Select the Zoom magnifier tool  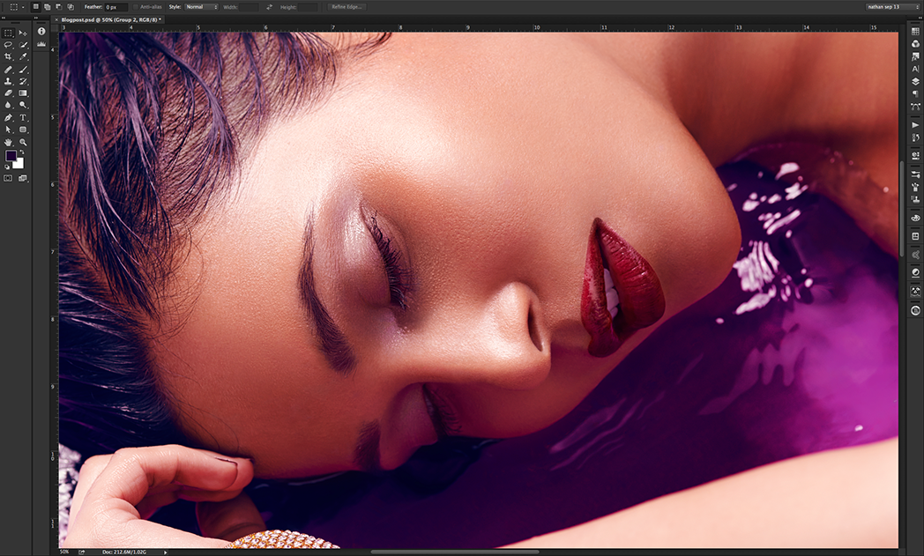pyautogui.click(x=23, y=143)
